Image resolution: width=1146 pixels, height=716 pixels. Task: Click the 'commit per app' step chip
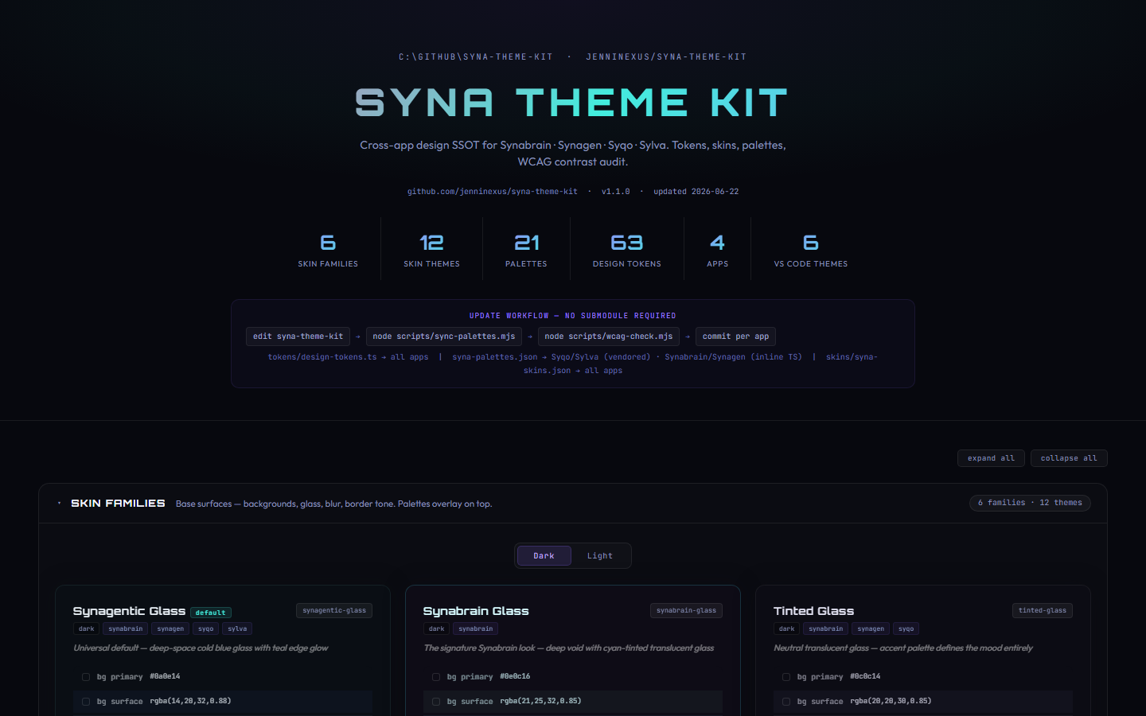735,337
